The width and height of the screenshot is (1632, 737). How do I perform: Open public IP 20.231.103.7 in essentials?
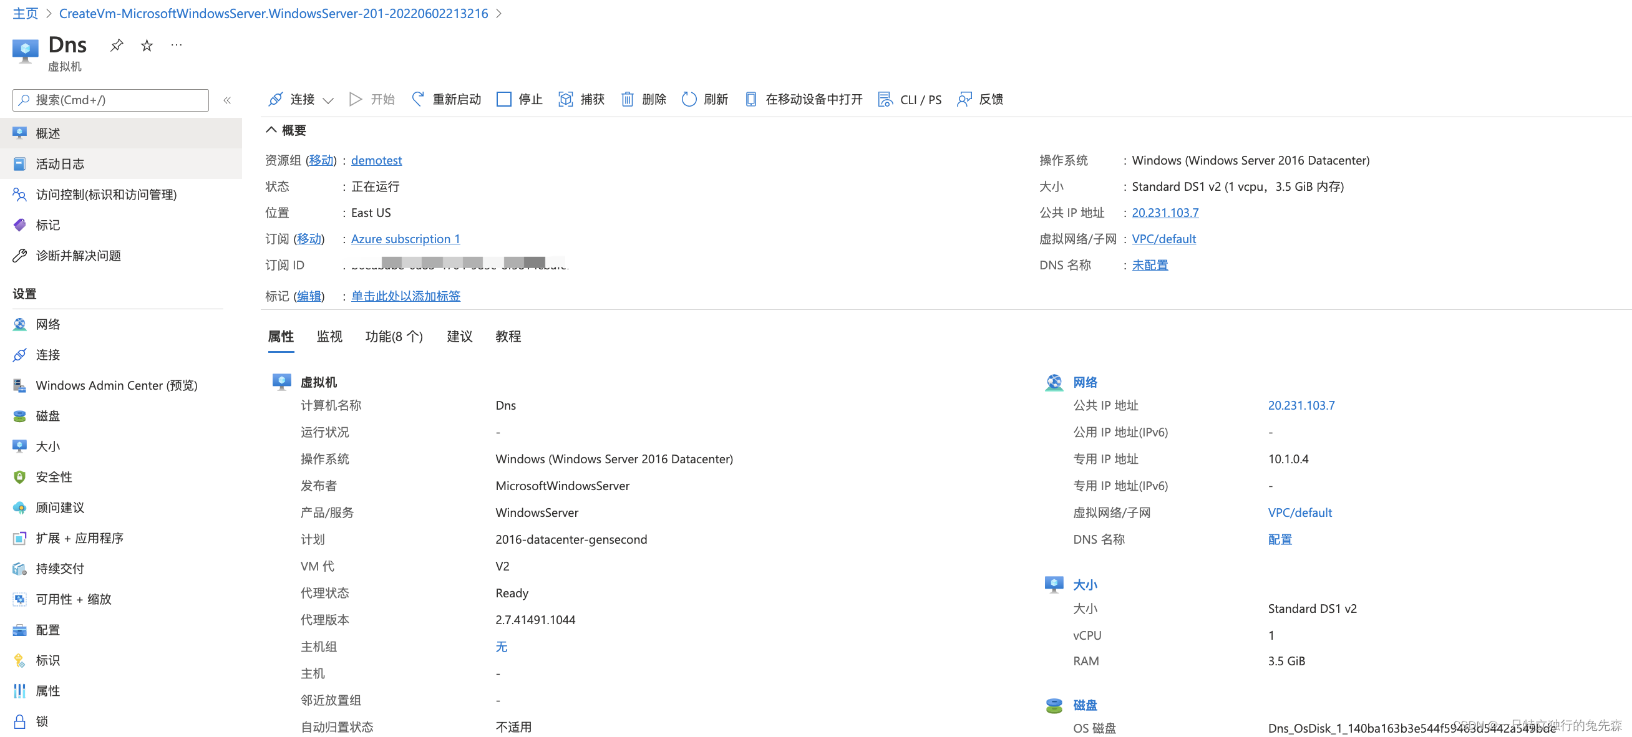pyautogui.click(x=1165, y=213)
